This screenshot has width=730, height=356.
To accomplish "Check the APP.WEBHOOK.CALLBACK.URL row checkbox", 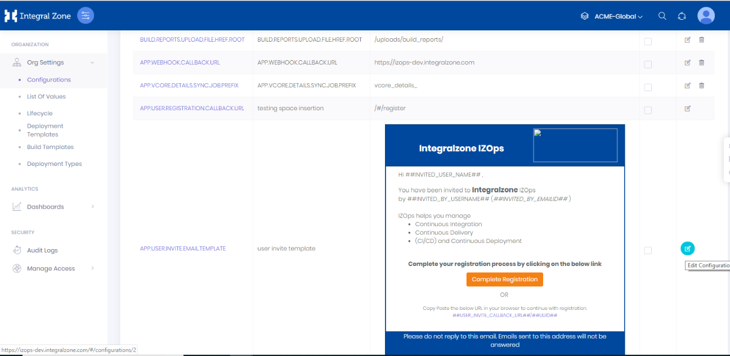I will (x=648, y=65).
